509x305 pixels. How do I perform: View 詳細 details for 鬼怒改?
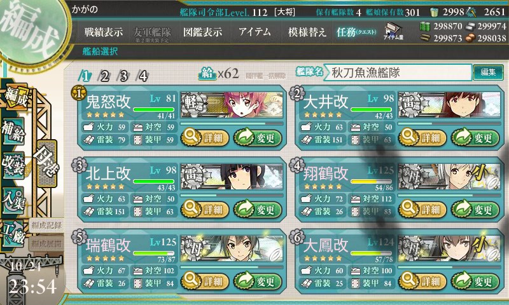[x=204, y=137]
